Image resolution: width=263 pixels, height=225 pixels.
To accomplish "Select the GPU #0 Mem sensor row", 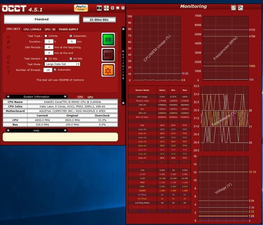I will 159,117.
